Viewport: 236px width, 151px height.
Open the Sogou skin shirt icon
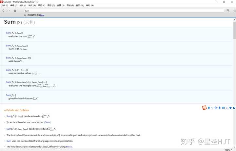click(230, 108)
